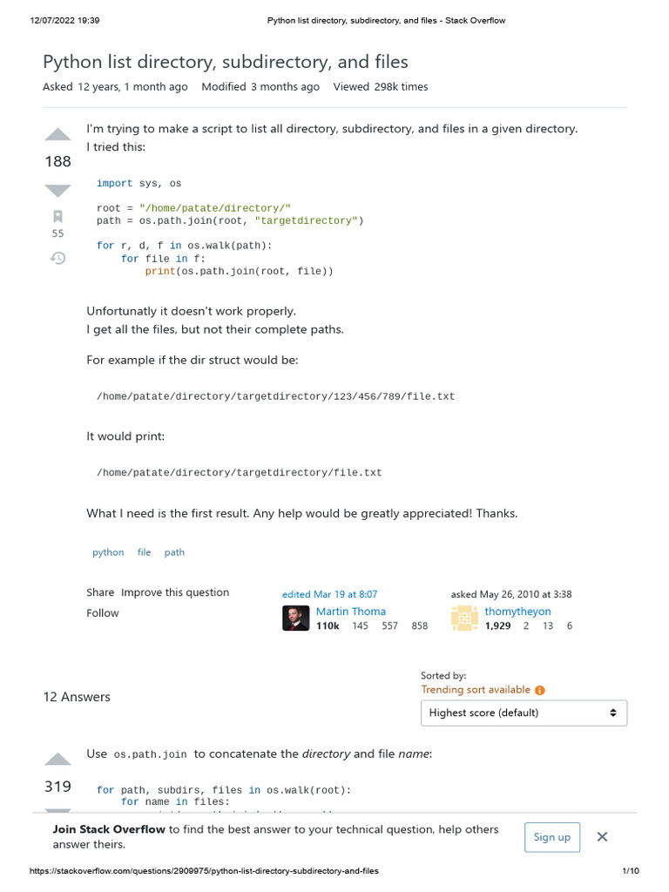The height and width of the screenshot is (892, 669).
Task: Open thomytheyon's avatar image
Action: coord(464,618)
